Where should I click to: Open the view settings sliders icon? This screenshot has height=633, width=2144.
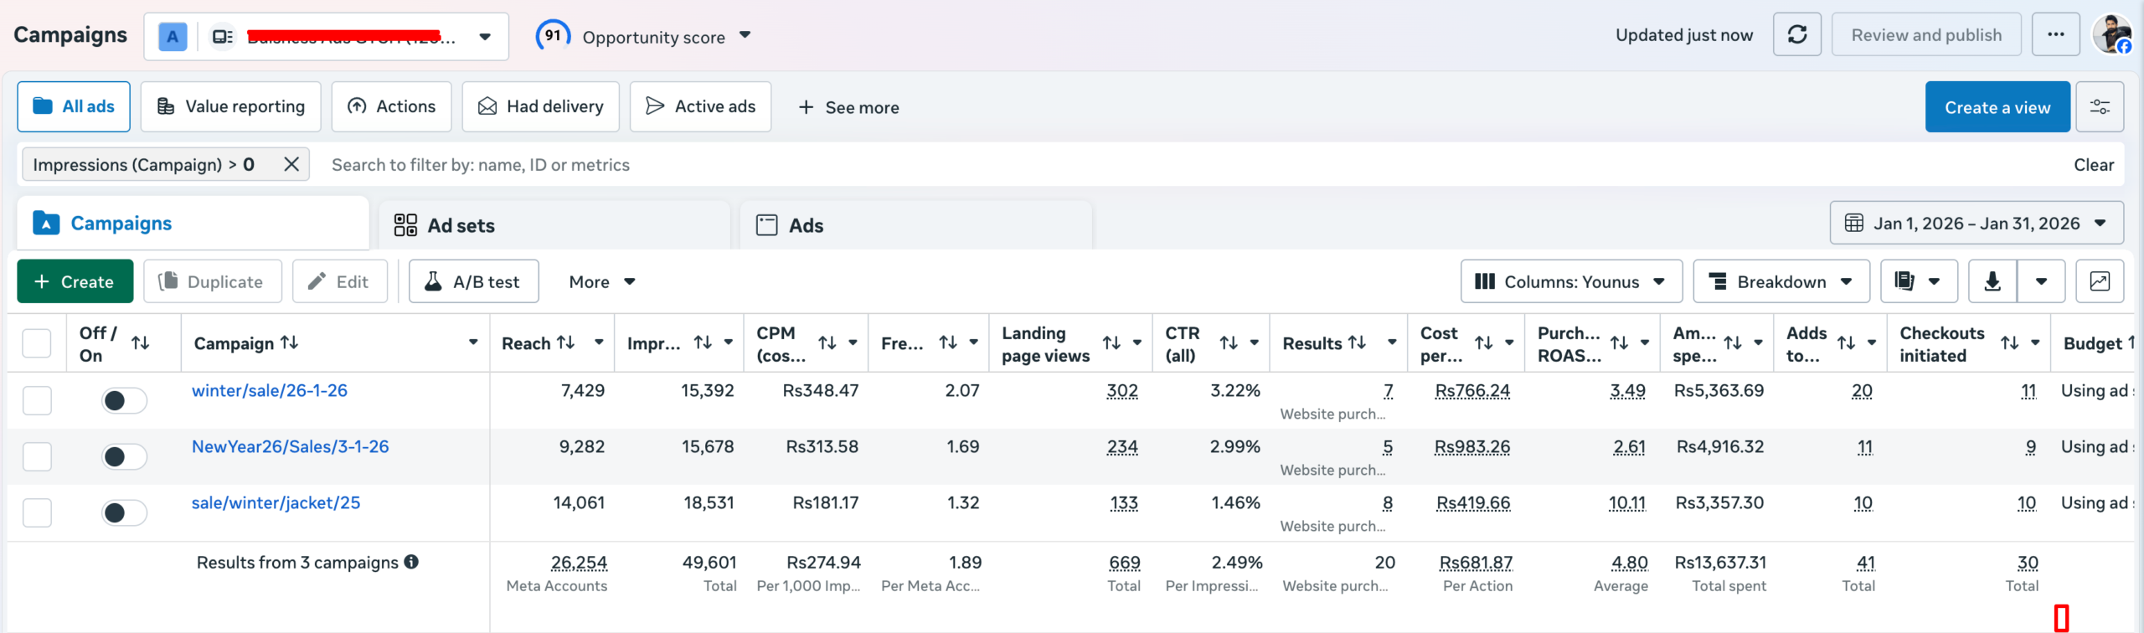(2100, 107)
